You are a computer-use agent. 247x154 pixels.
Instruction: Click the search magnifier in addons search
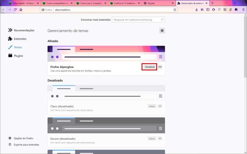(x=162, y=20)
